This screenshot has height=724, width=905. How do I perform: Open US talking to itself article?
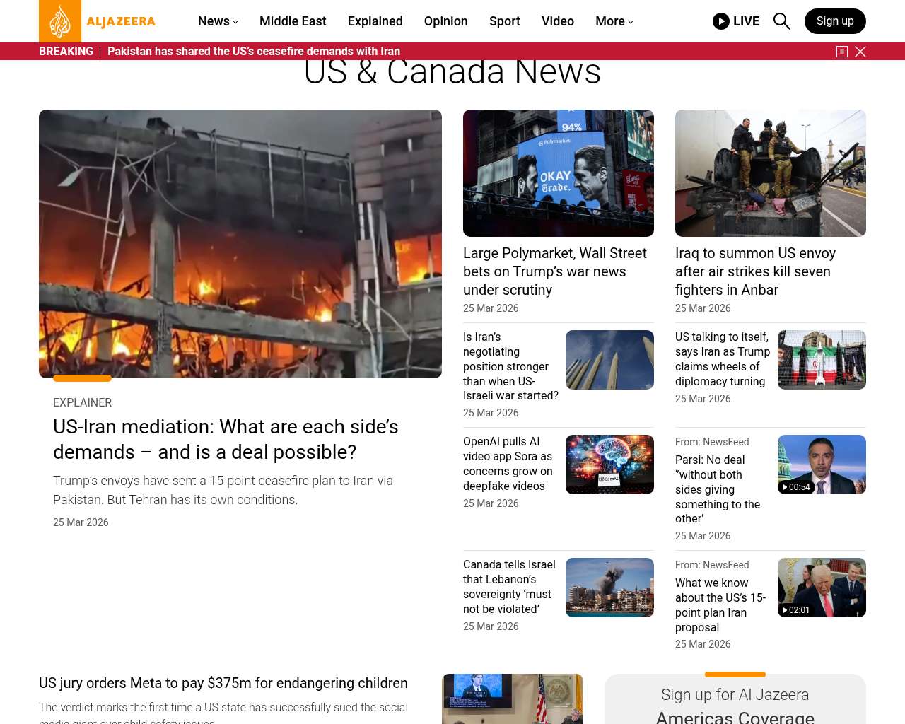tap(723, 359)
